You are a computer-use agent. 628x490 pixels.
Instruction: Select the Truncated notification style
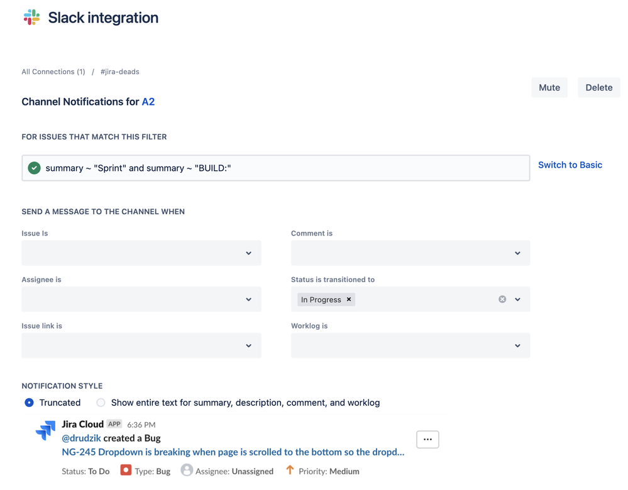pyautogui.click(x=30, y=403)
